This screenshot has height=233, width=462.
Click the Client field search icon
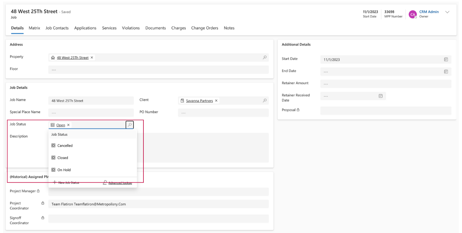pos(264,101)
